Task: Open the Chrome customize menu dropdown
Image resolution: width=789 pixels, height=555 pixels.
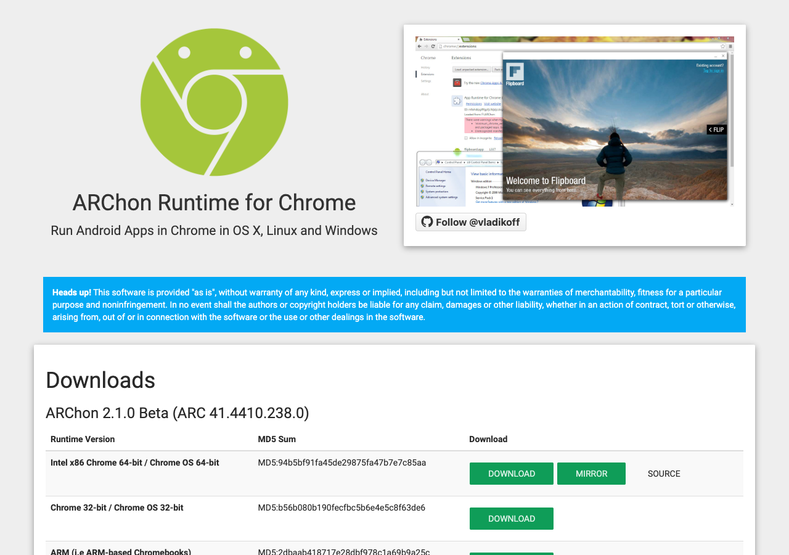Action: [x=731, y=45]
